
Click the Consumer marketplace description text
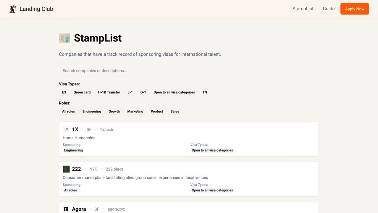tap(135, 178)
